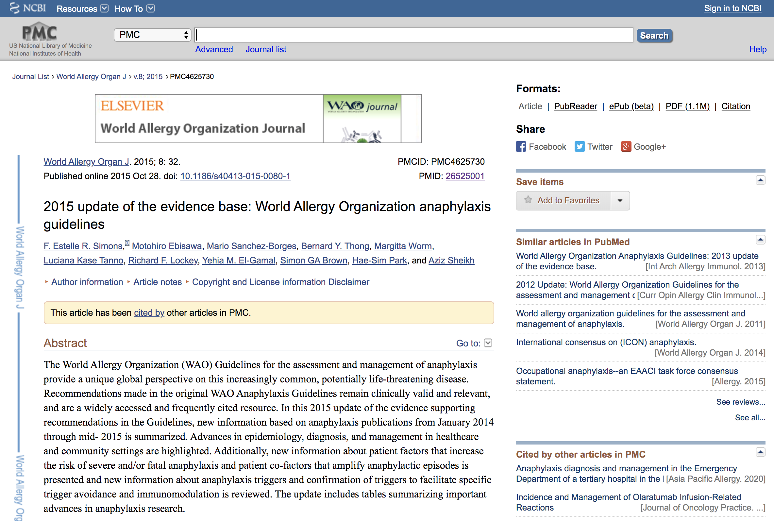Open the WAO journal cover thumbnail
Viewport: 774px width, 521px height.
point(362,119)
